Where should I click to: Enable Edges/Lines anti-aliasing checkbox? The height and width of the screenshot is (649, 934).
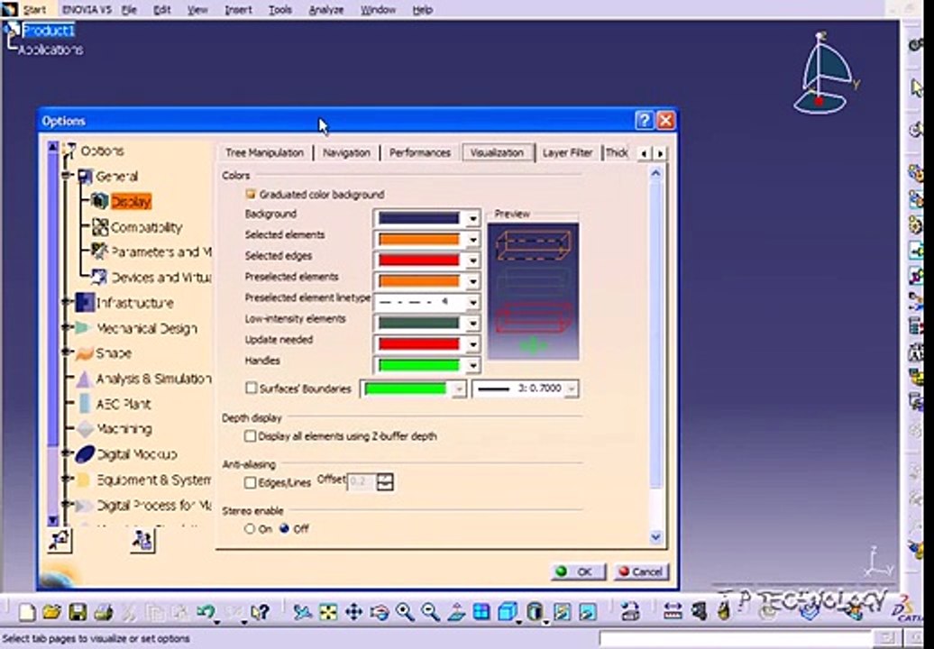tap(251, 483)
